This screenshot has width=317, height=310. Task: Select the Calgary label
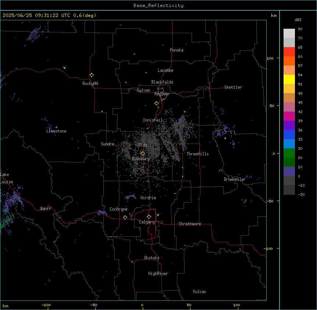tap(147, 222)
